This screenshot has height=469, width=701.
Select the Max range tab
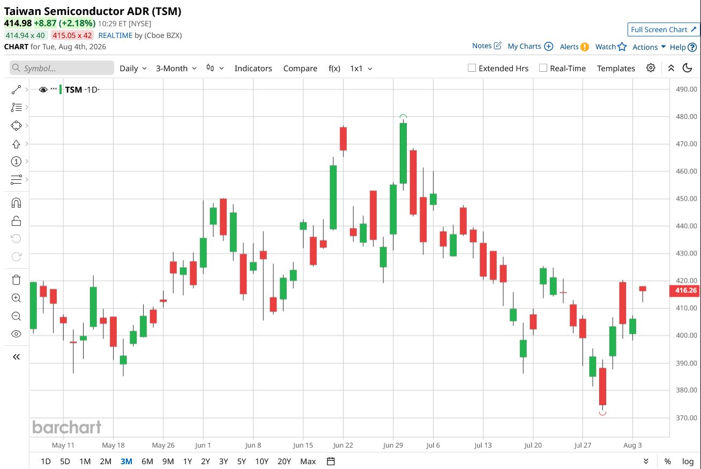pyautogui.click(x=308, y=462)
